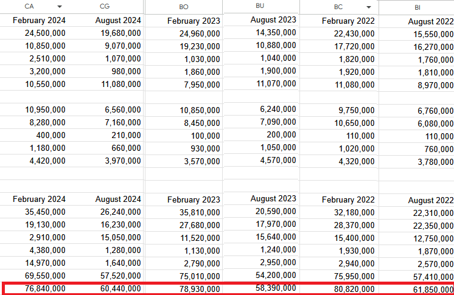454x295 pixels.
Task: Click the cell reading 1,070,000
Action: pyautogui.click(x=123, y=59)
